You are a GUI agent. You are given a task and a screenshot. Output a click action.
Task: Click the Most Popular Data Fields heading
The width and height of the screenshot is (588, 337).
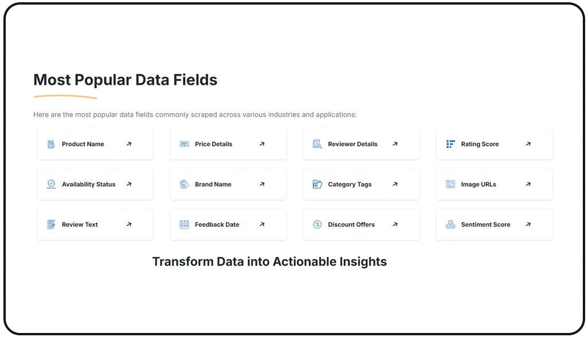[x=125, y=80]
